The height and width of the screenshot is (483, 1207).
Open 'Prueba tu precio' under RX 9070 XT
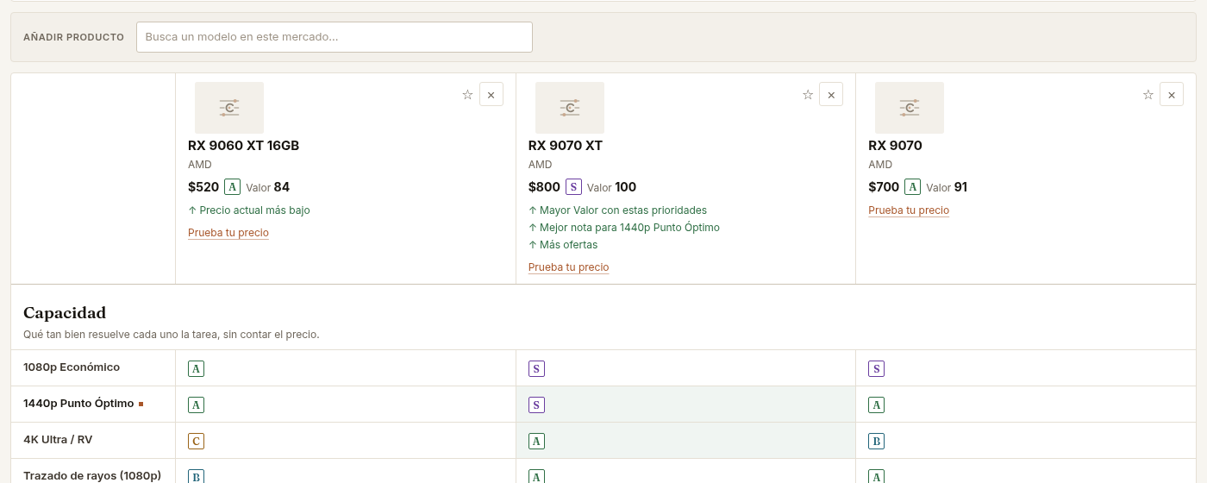coord(569,267)
